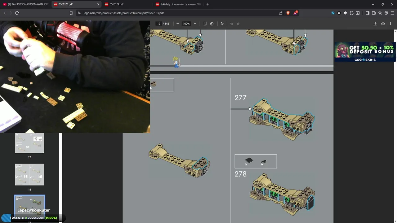The width and height of the screenshot is (397, 223).
Task: Select the PDF draw annotation tool
Action: click(222, 24)
